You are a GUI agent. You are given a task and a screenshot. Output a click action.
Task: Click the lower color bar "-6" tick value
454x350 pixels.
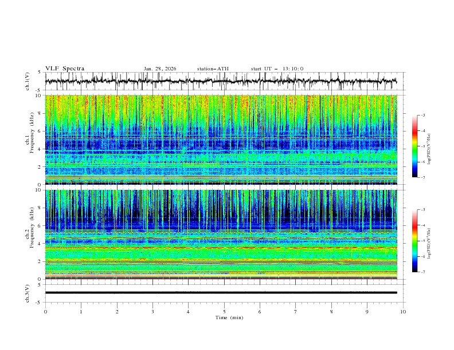(x=422, y=256)
